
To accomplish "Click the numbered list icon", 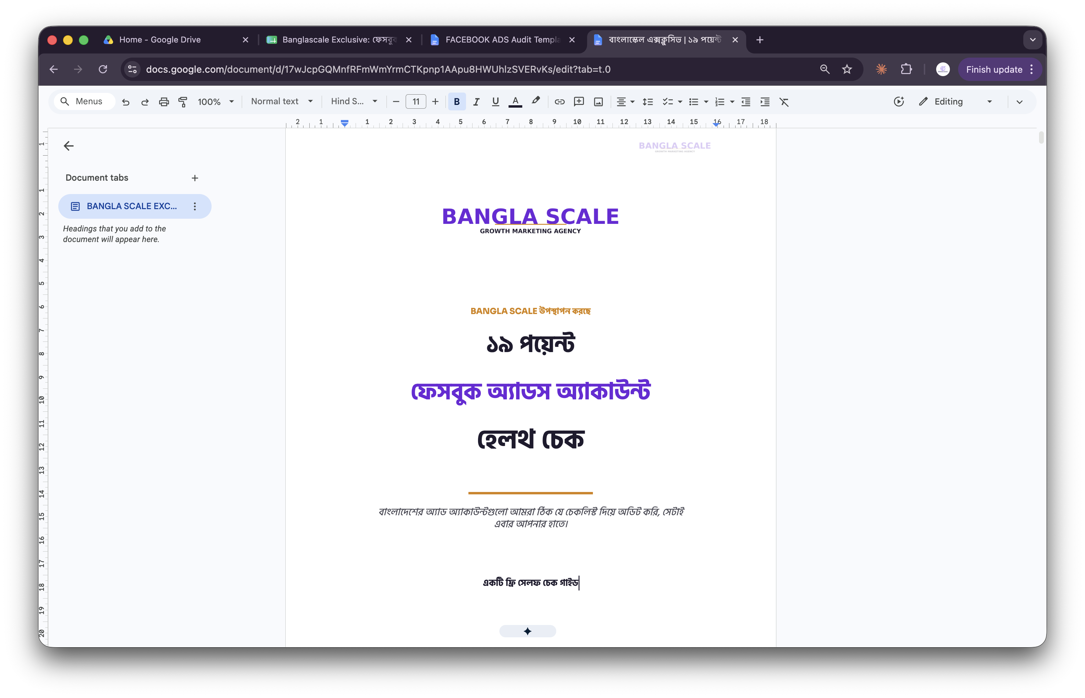I will tap(719, 101).
